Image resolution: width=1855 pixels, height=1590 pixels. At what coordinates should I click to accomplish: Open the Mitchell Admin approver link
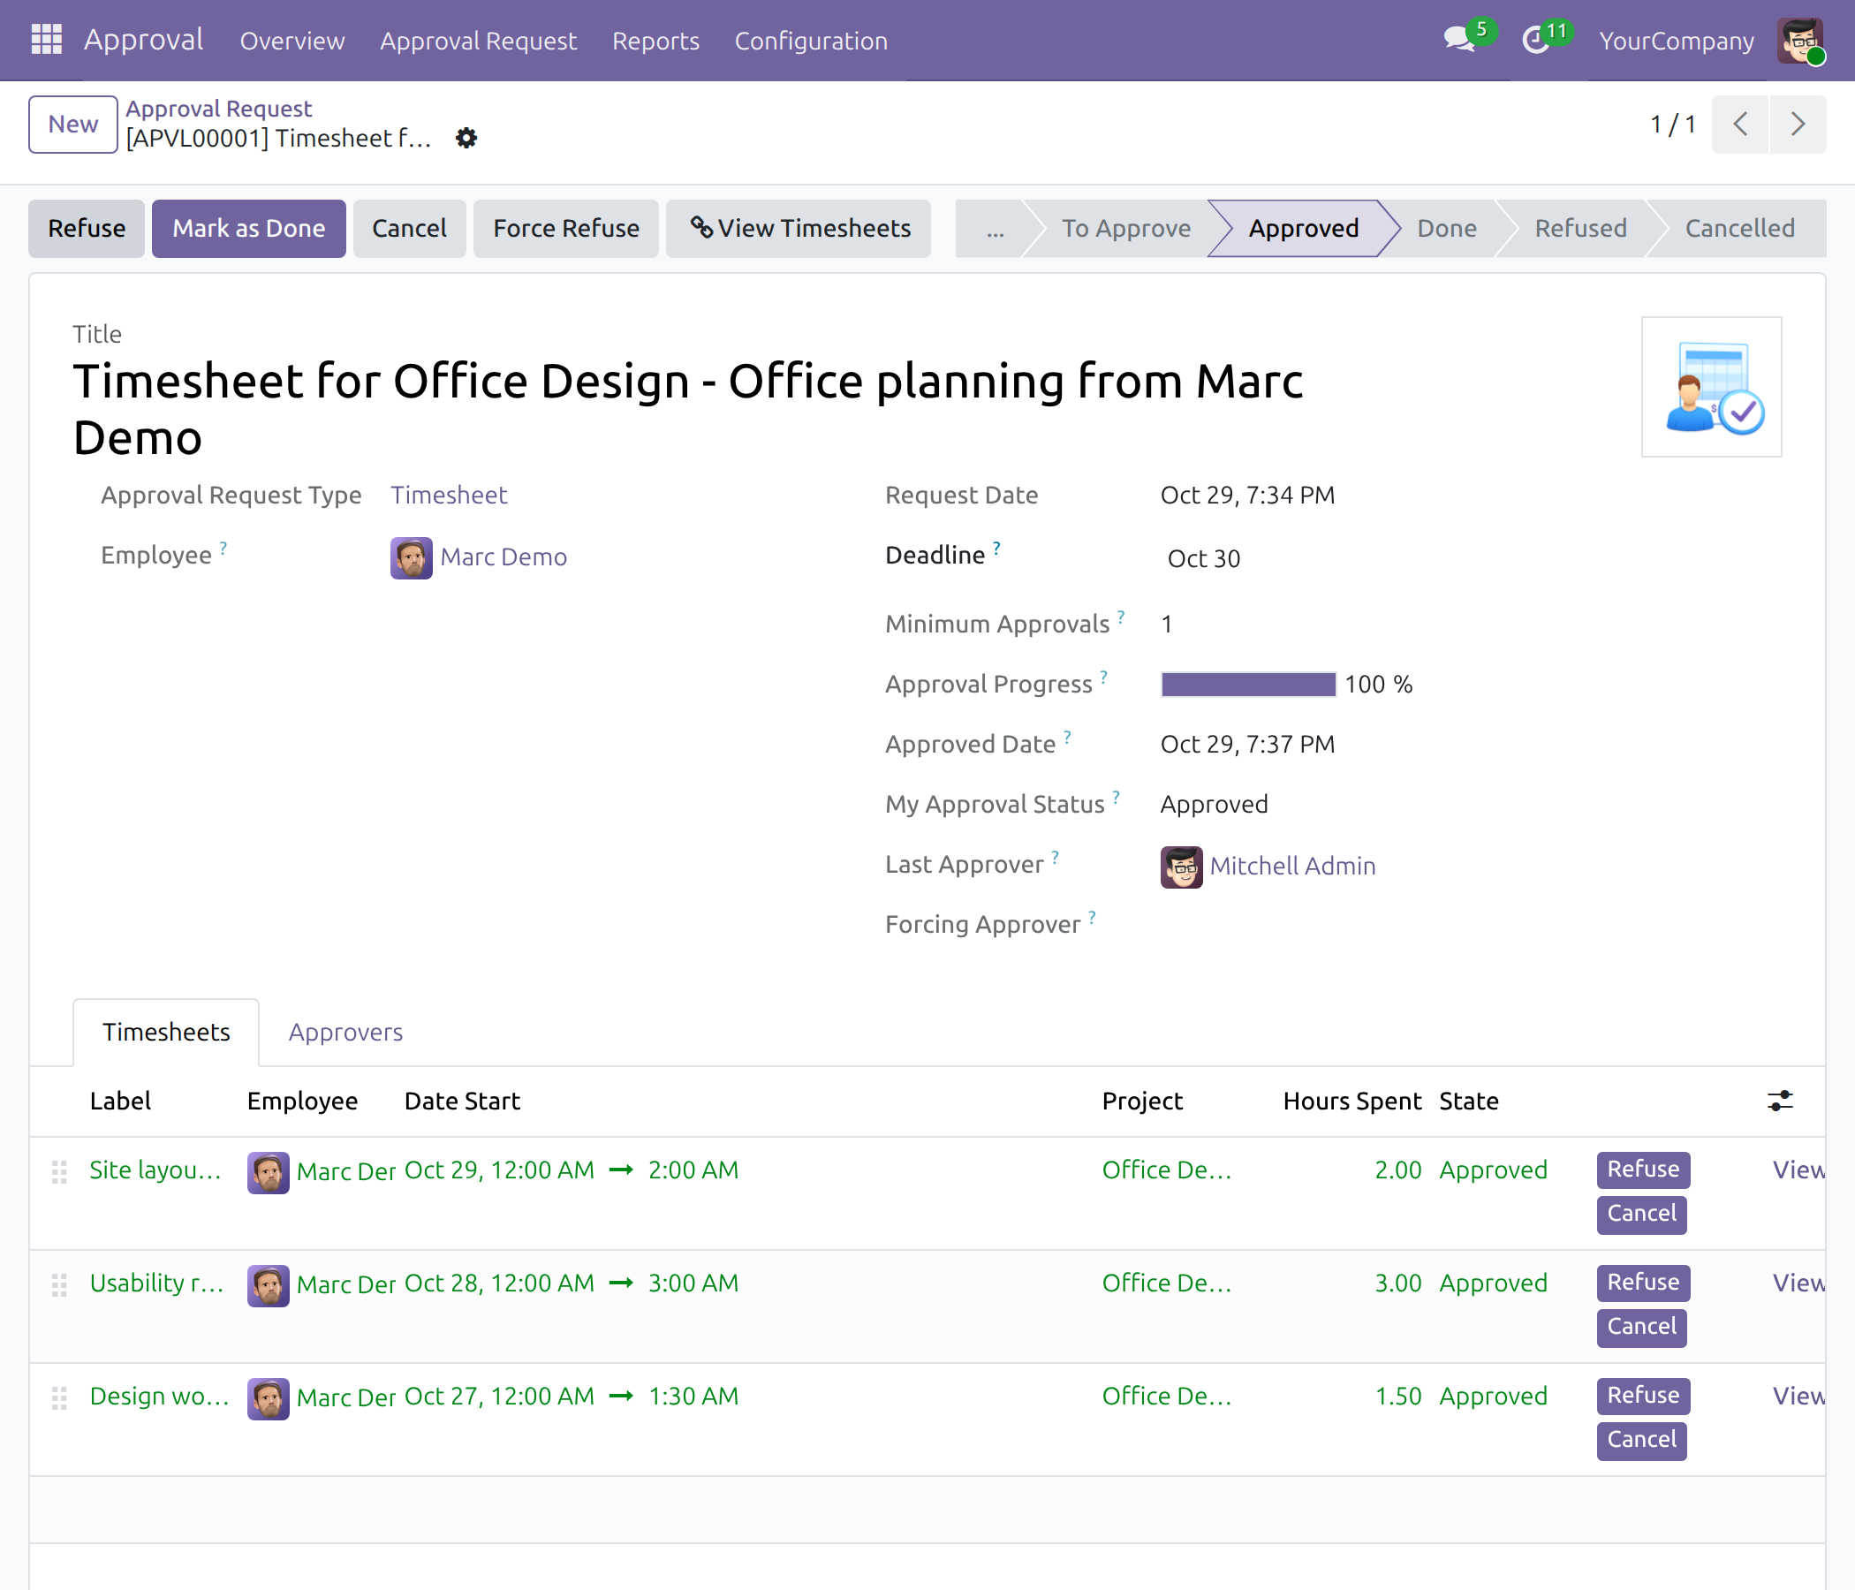tap(1291, 866)
